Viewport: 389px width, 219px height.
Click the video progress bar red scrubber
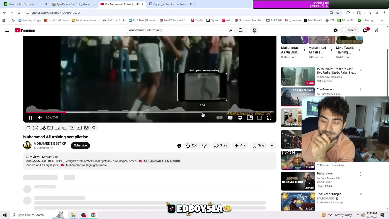click(x=64, y=113)
